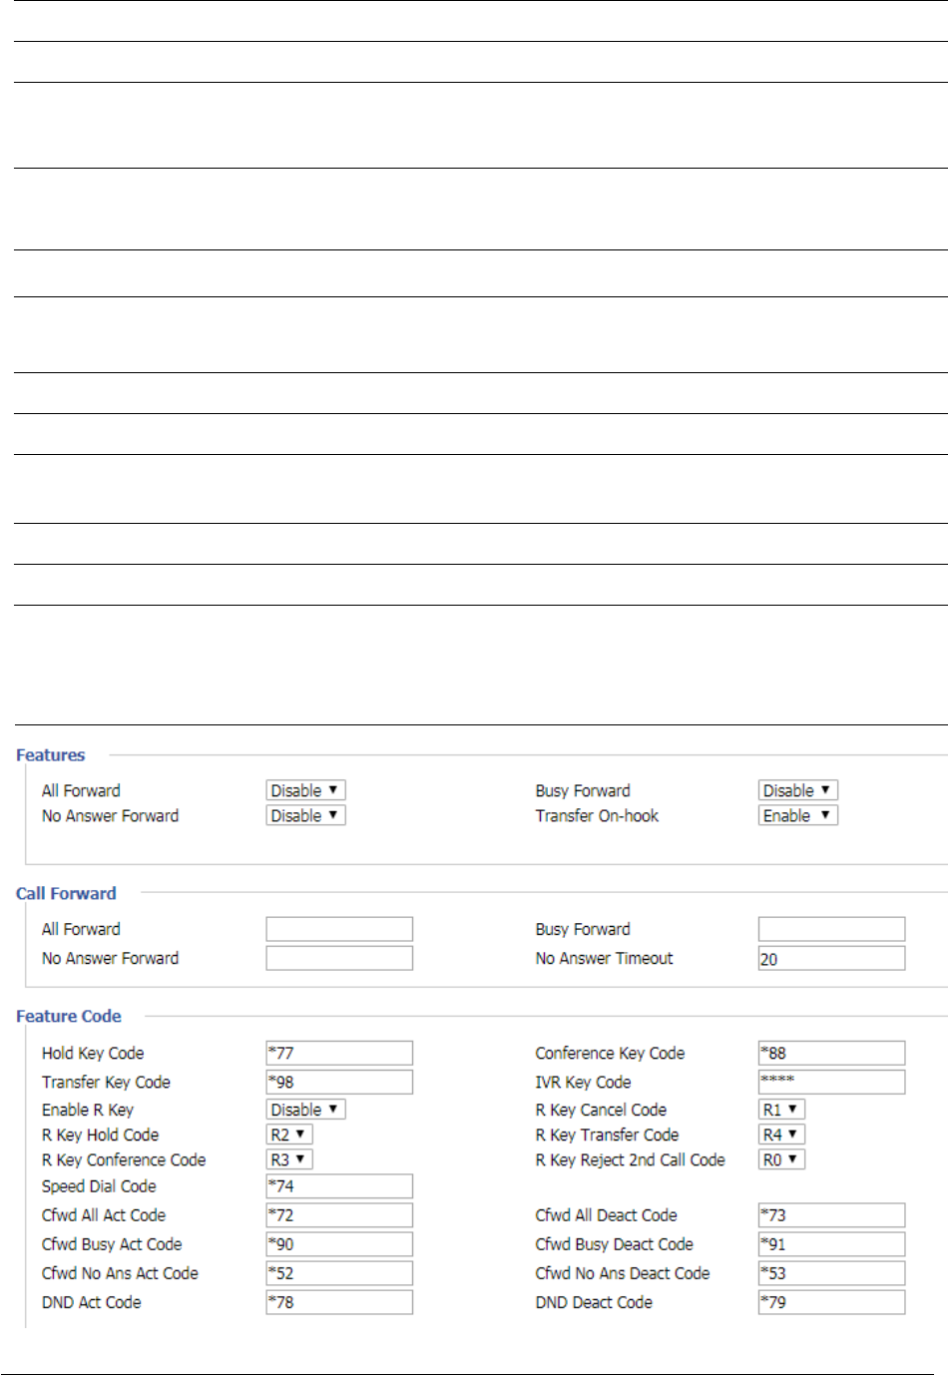Open the R Key Cancel Code dropdown
The width and height of the screenshot is (948, 1375).
tap(781, 1110)
